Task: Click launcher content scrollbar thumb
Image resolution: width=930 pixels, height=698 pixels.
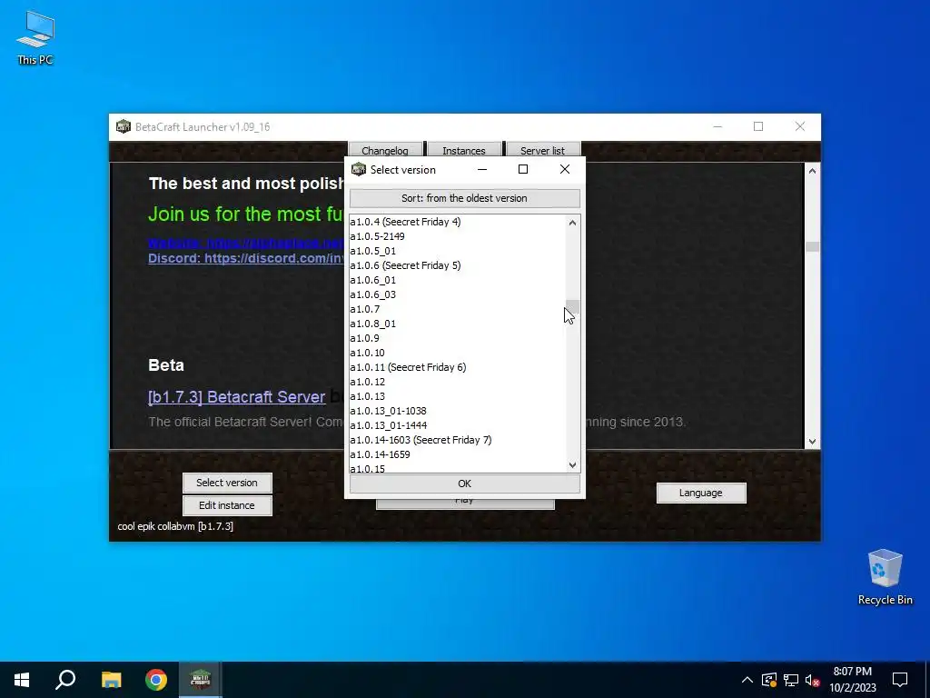Action: tap(812, 246)
